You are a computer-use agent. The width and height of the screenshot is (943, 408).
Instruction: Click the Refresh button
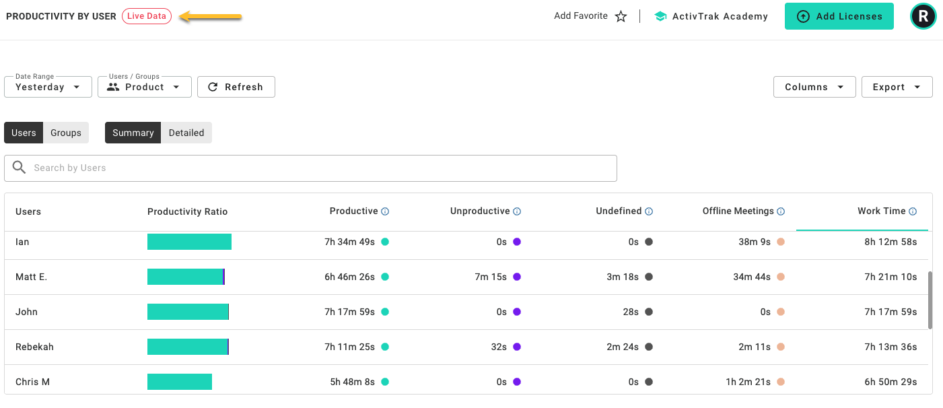[x=236, y=87]
